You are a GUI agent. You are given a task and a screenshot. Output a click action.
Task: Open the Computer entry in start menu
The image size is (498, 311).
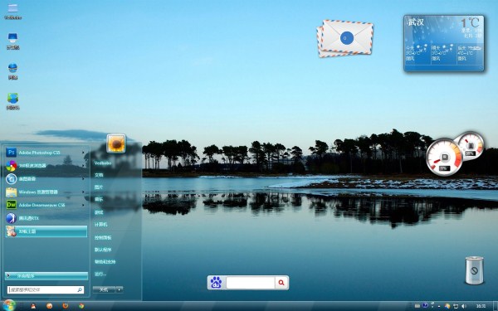[x=100, y=225]
